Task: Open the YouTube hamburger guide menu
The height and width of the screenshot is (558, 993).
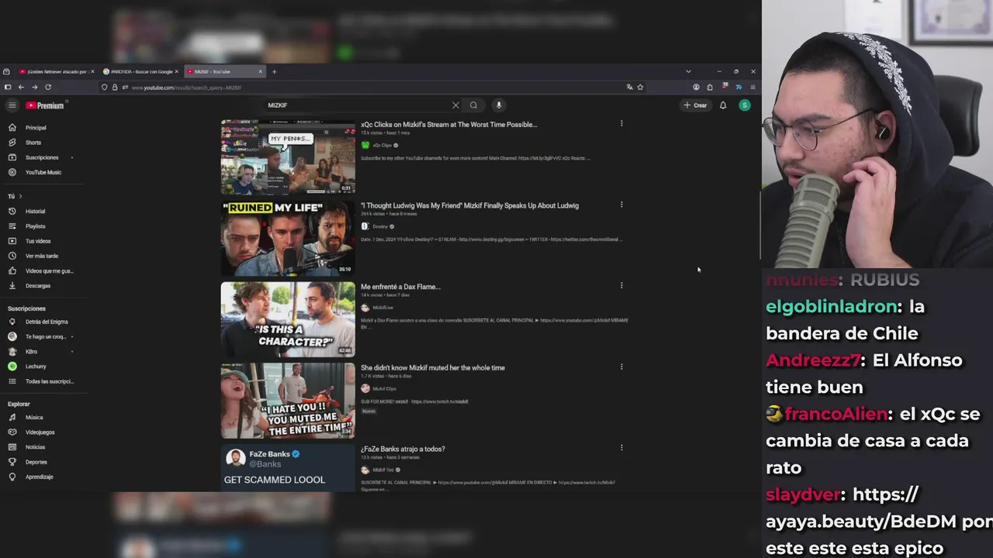Action: pos(12,105)
